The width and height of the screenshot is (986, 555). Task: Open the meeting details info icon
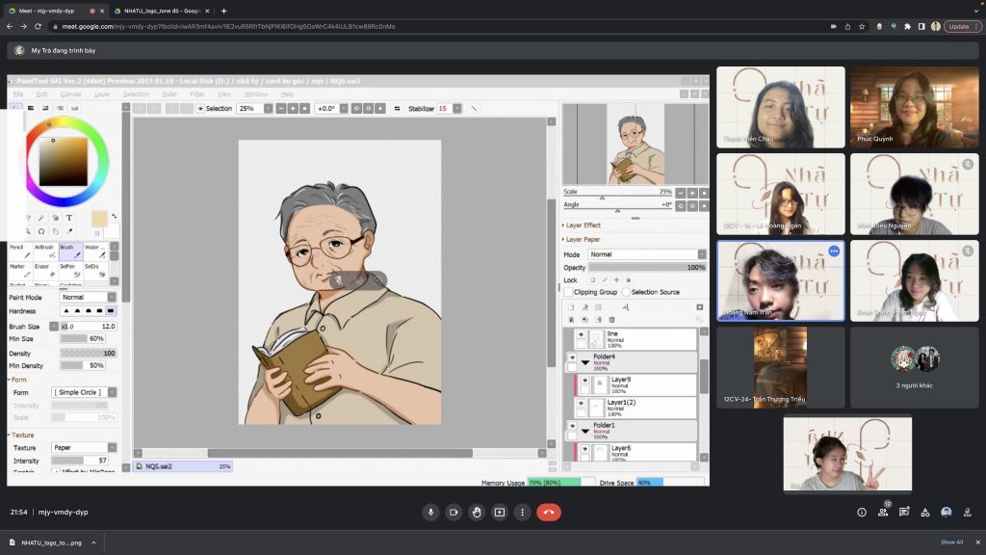[x=862, y=513]
